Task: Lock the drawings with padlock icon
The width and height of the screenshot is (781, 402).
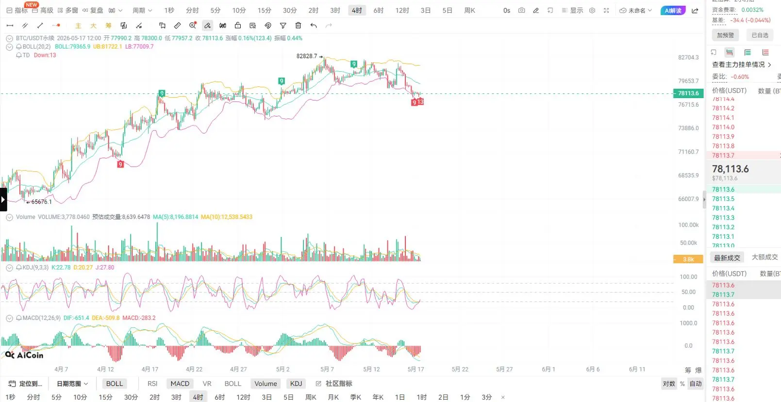Action: tap(238, 25)
